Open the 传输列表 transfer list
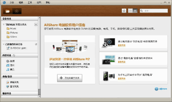This screenshot has height=102, width=172. (12, 82)
